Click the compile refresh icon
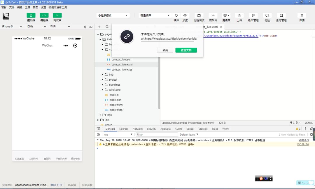This screenshot has width=315, height=189. 176,15
